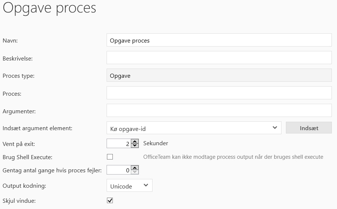Viewport: 337px width, 209px height.
Task: Enable the Brug Shell Execute checkbox
Action: pos(110,157)
